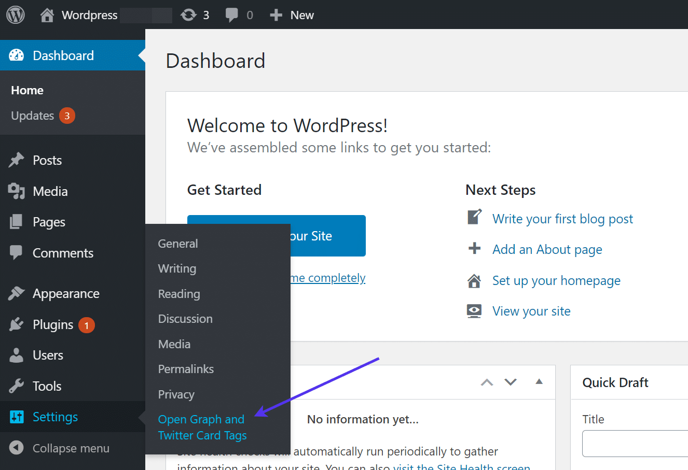Click the Updates badge showing 3
Image resolution: width=688 pixels, height=470 pixels.
click(67, 116)
